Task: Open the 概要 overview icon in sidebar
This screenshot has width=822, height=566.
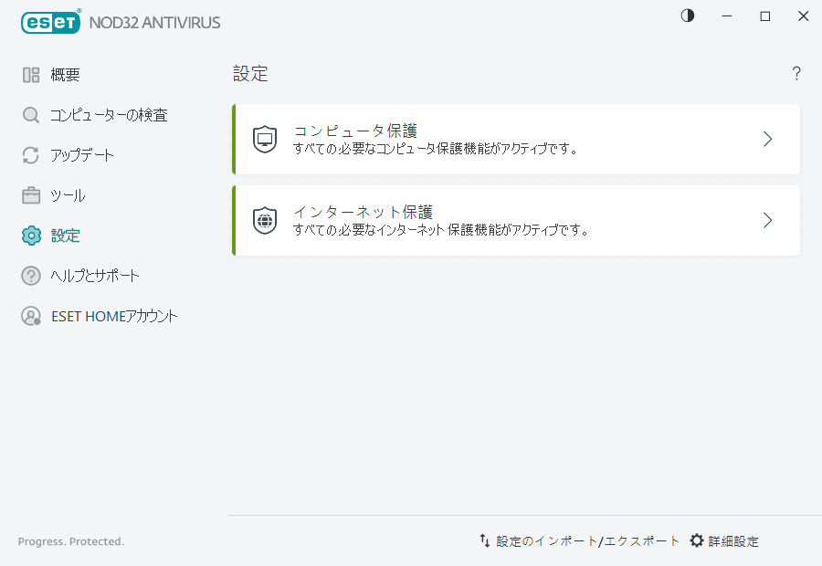Action: point(30,74)
